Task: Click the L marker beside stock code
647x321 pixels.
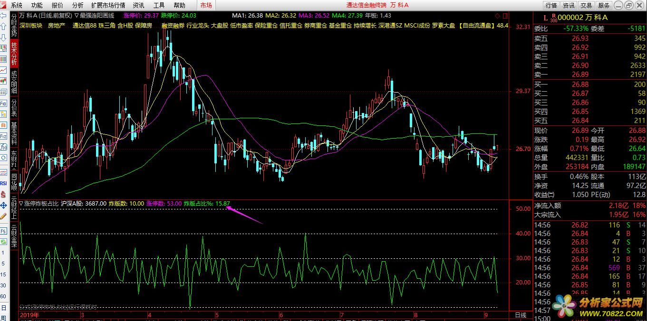Action: tap(546, 18)
